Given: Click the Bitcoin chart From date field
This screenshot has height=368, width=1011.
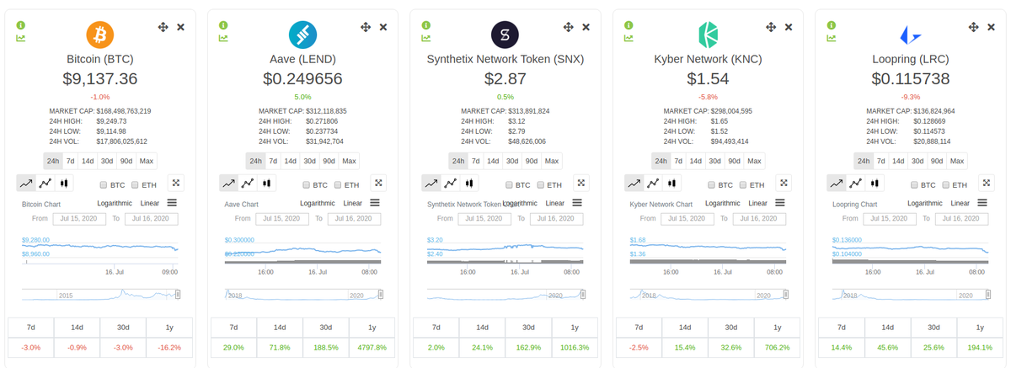Looking at the screenshot, I should [80, 219].
